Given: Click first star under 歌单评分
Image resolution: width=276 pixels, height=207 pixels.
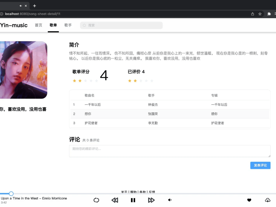Looking at the screenshot, I should [75, 81].
